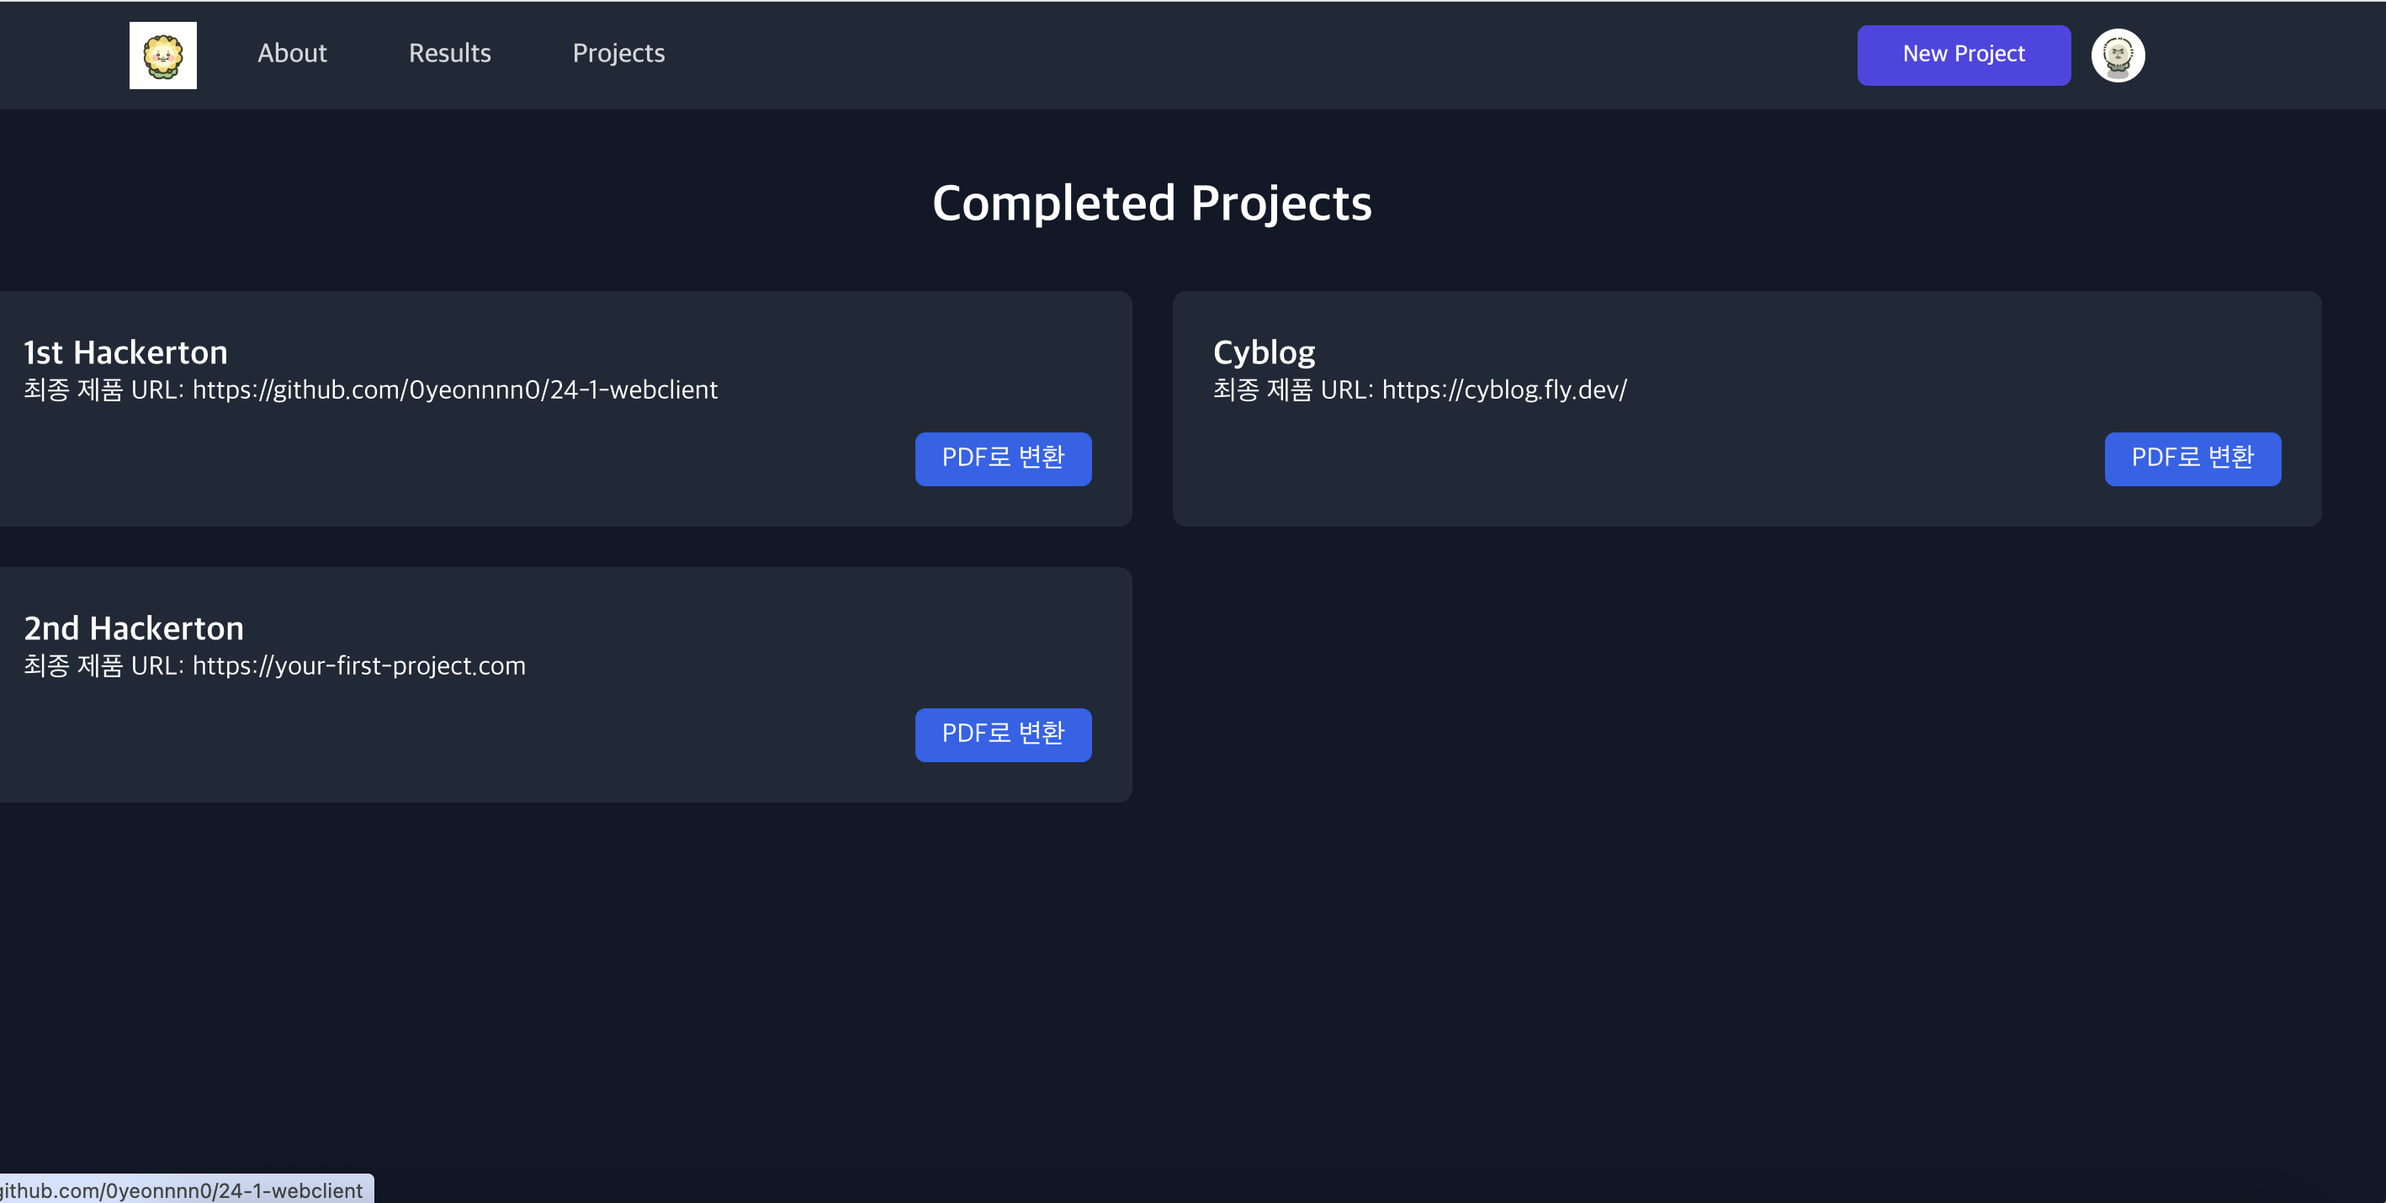Open the About nav item

click(292, 53)
